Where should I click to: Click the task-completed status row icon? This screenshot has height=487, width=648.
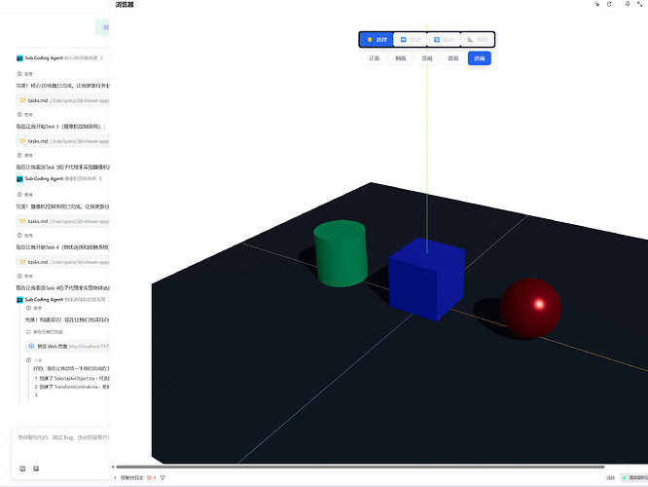(x=28, y=332)
